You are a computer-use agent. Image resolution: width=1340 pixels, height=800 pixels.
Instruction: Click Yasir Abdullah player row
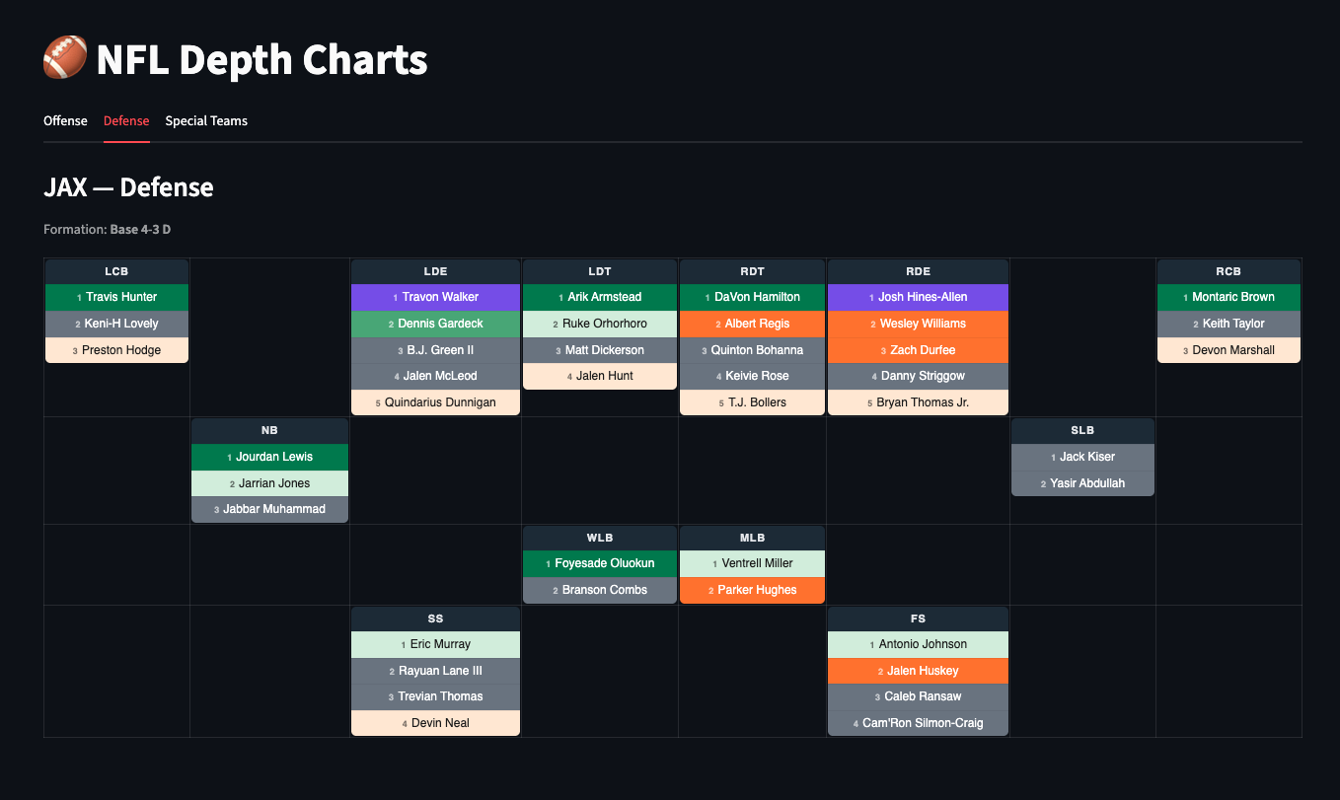click(1082, 483)
